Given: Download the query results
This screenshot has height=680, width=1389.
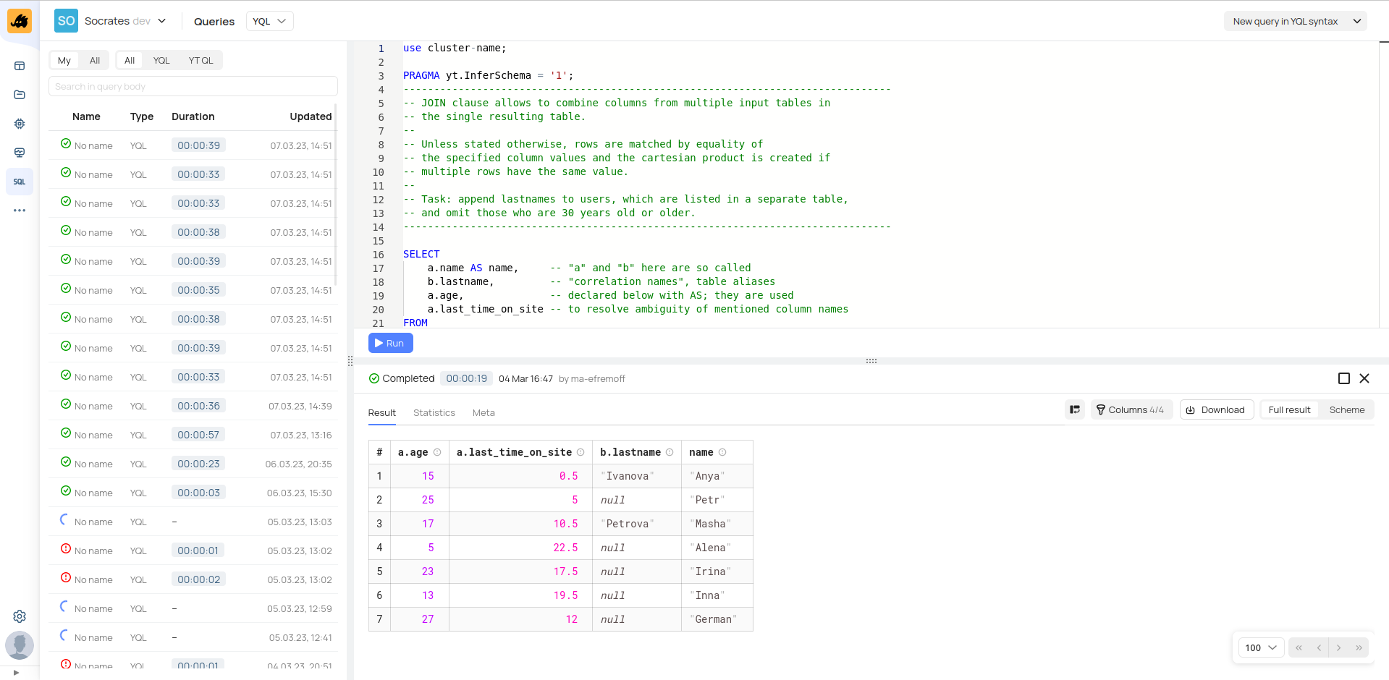Looking at the screenshot, I should [1216, 409].
